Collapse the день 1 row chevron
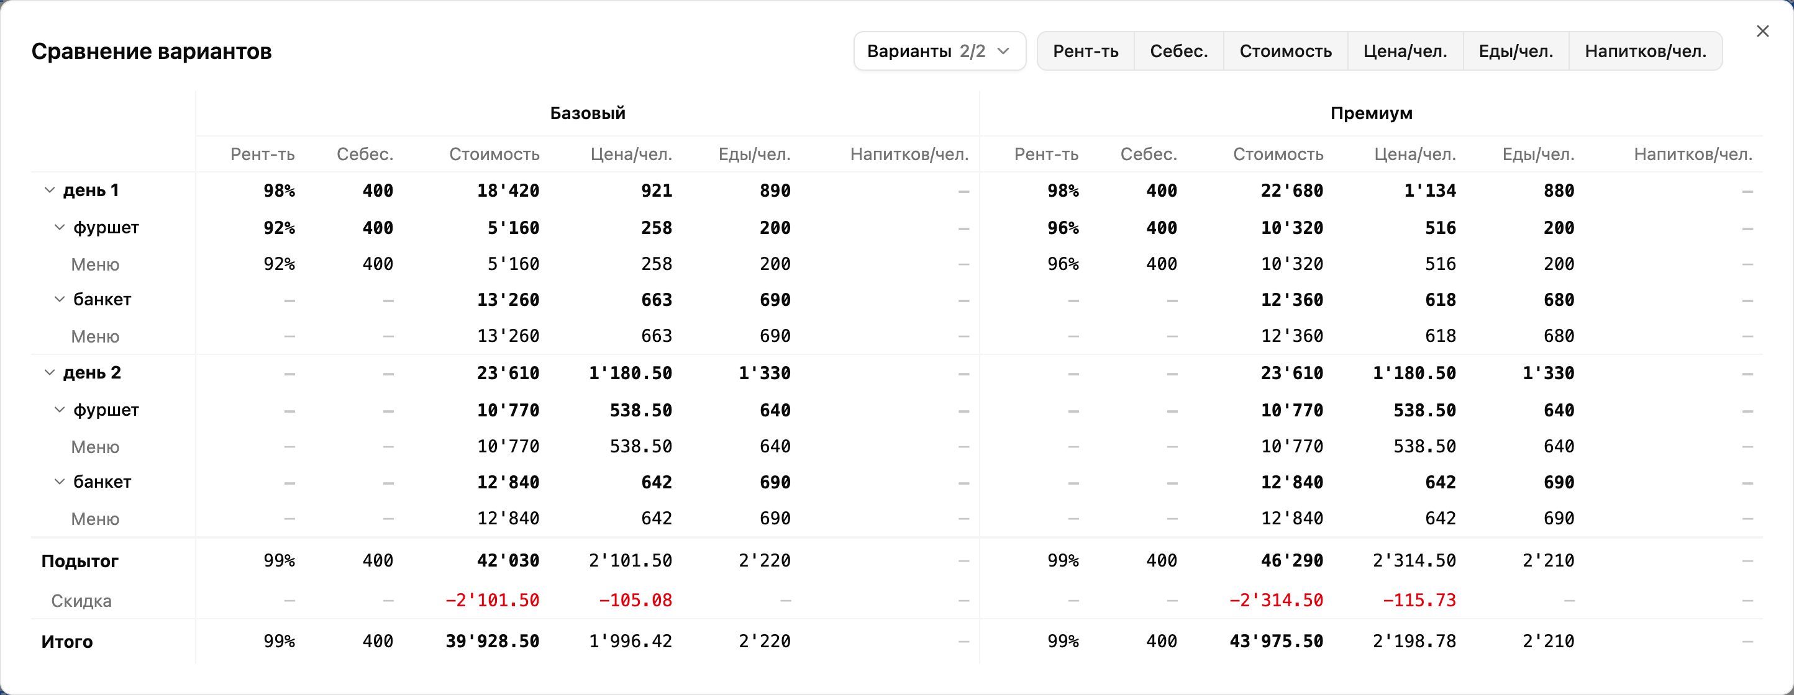The image size is (1794, 695). pyautogui.click(x=50, y=190)
